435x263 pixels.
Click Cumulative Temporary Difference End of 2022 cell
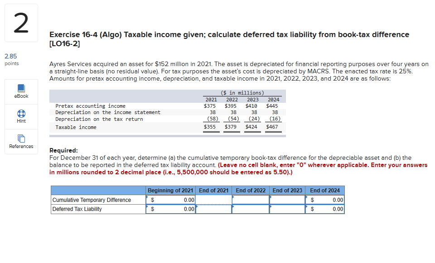tap(251, 200)
